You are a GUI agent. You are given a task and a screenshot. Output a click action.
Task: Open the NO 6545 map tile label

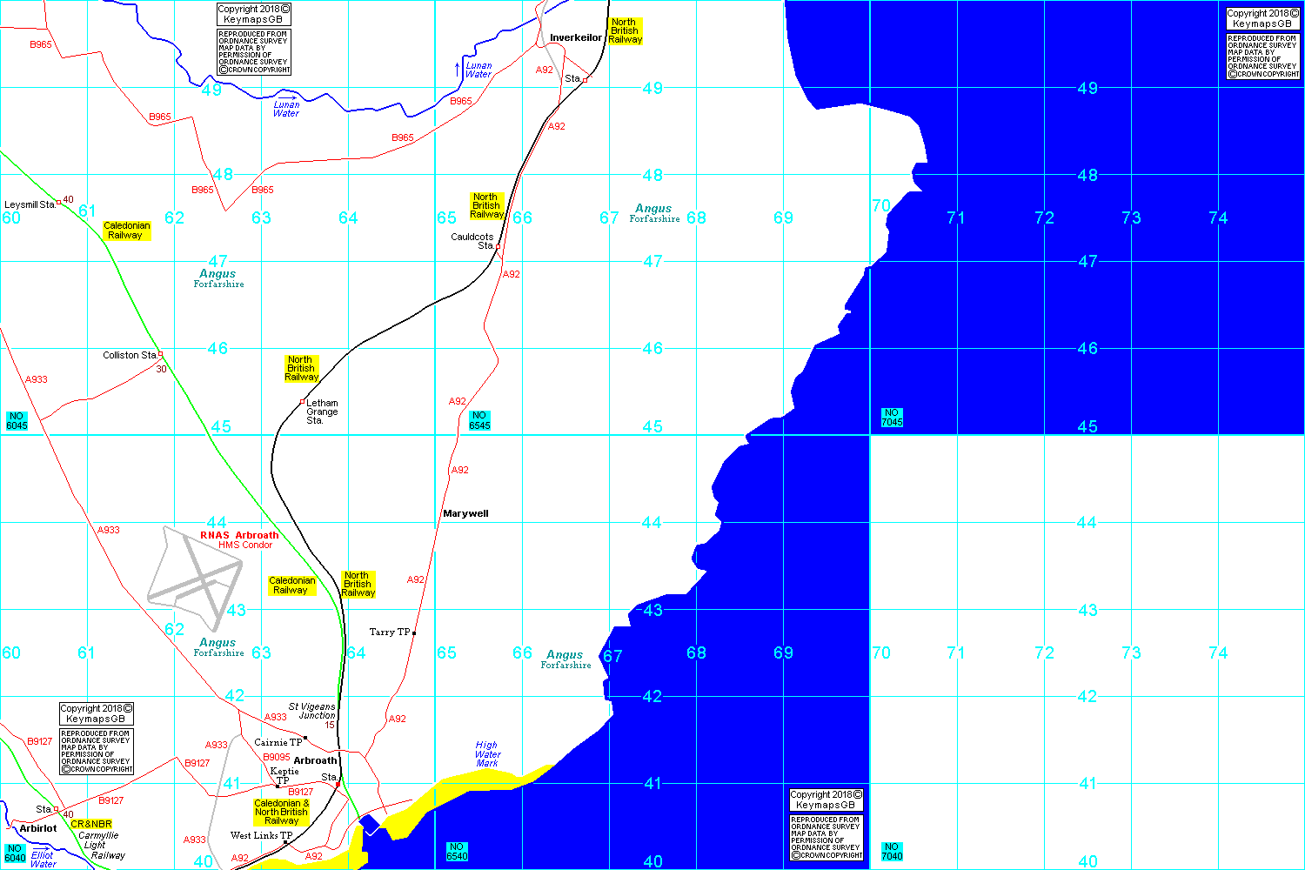[x=479, y=421]
